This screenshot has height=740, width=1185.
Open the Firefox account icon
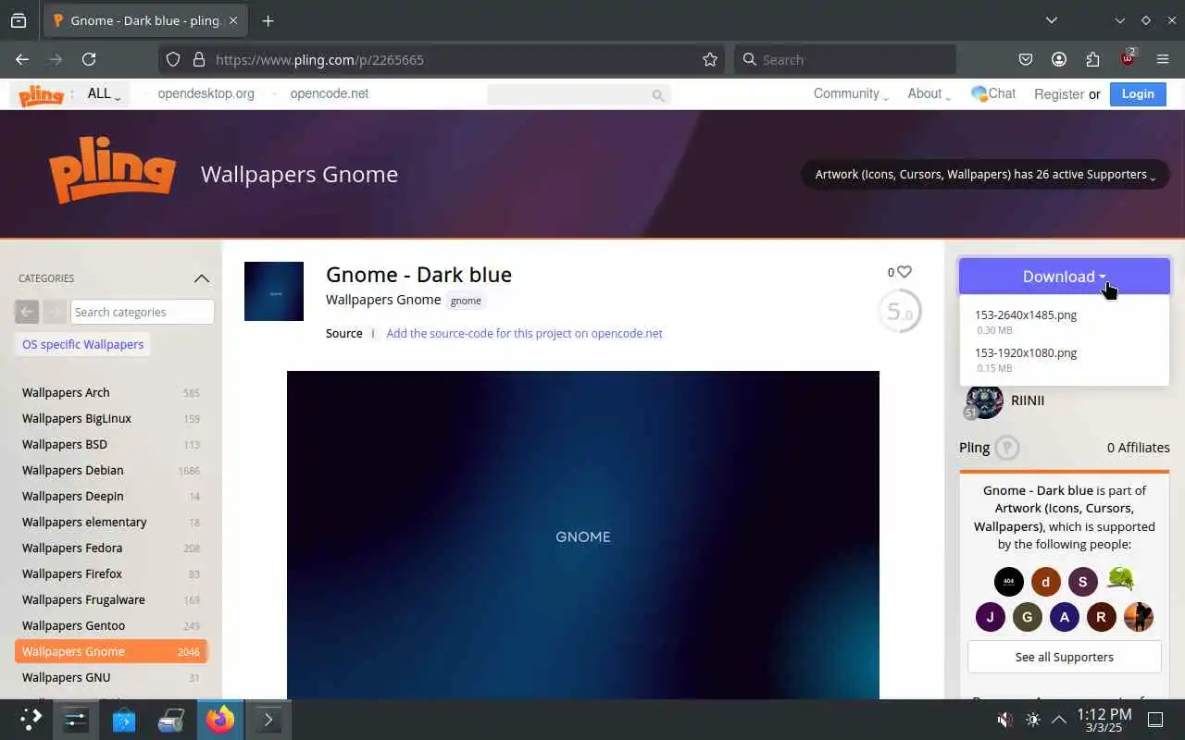tap(1059, 59)
